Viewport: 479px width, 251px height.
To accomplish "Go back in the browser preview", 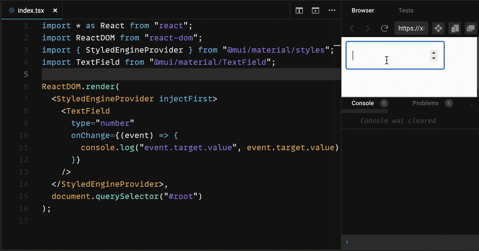I will coord(352,28).
